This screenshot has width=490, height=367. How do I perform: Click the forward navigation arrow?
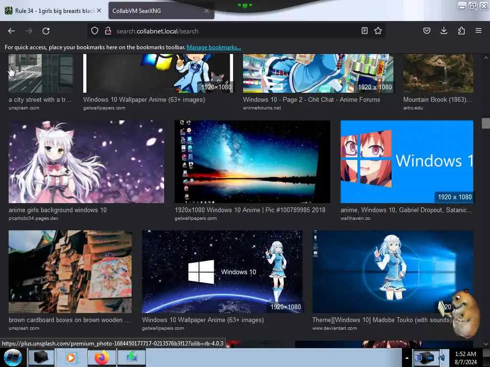click(x=29, y=31)
